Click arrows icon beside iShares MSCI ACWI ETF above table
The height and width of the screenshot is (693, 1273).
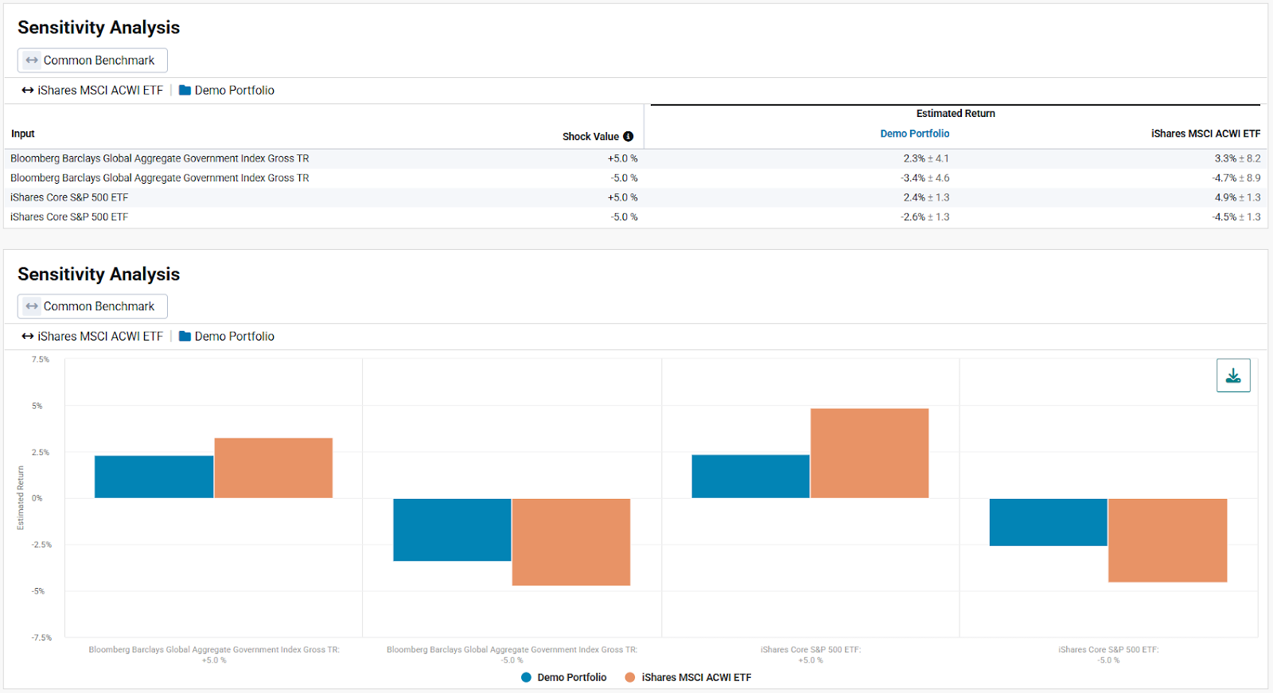click(x=28, y=91)
